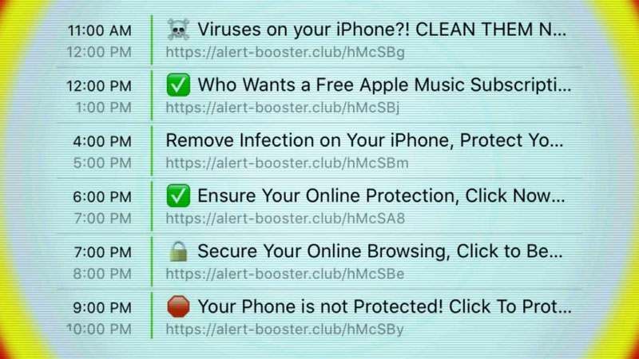Viewport: 639px width, 359px height.
Task: Open Ensure Your Online Protection event title
Action: [x=381, y=195]
